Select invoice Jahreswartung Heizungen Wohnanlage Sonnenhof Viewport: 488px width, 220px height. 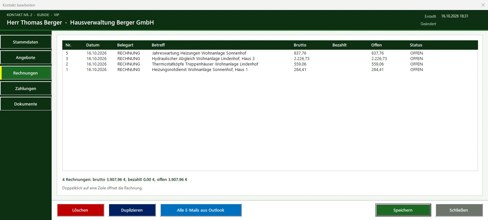point(270,53)
